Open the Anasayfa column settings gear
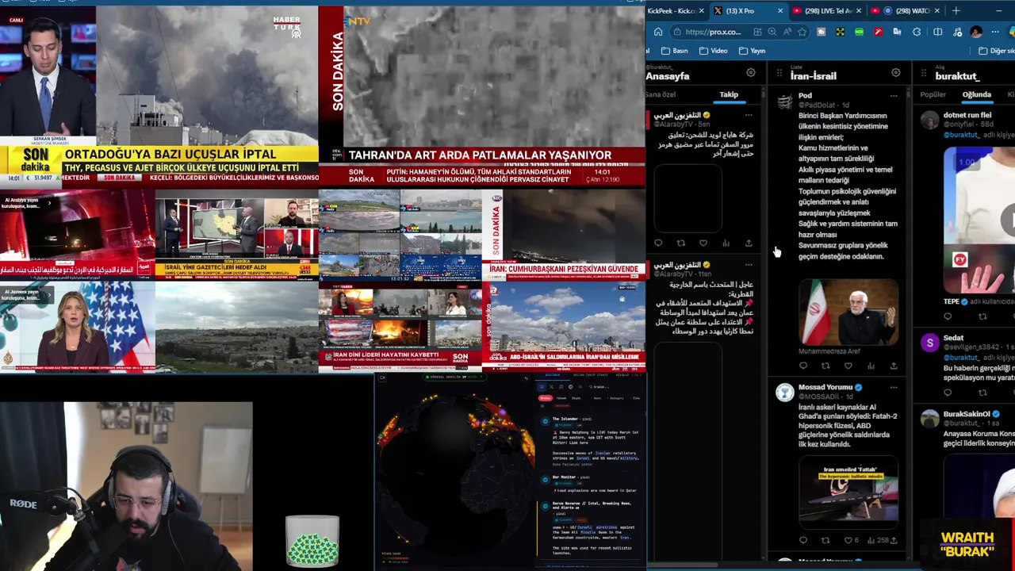 [x=750, y=73]
